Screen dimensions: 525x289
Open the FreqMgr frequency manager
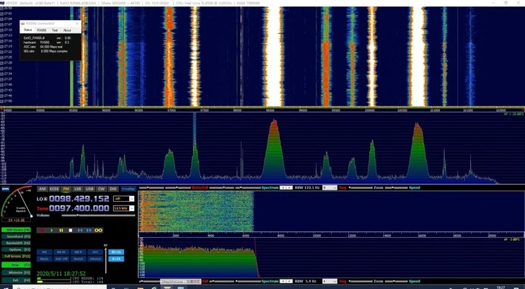click(x=128, y=189)
